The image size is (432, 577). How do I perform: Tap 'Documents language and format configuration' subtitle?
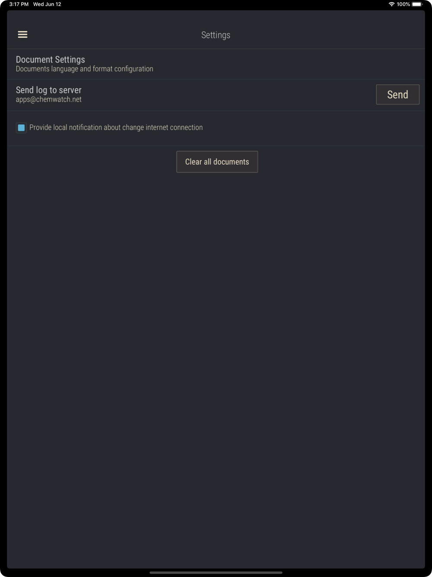(85, 69)
